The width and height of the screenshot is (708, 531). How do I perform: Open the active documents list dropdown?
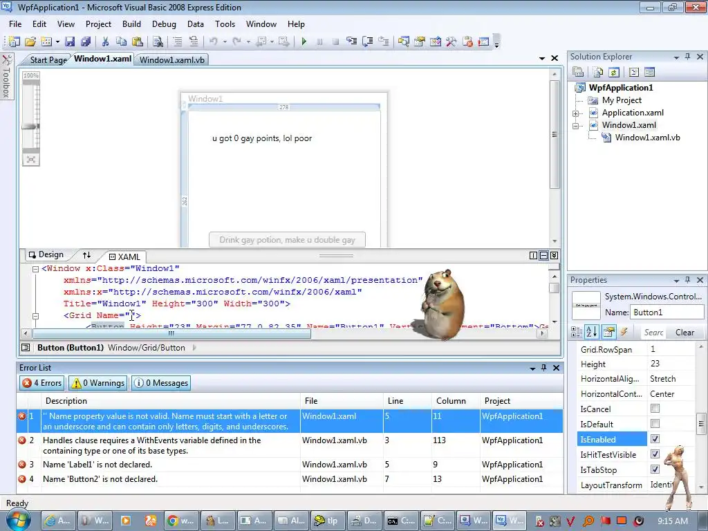[x=542, y=58]
